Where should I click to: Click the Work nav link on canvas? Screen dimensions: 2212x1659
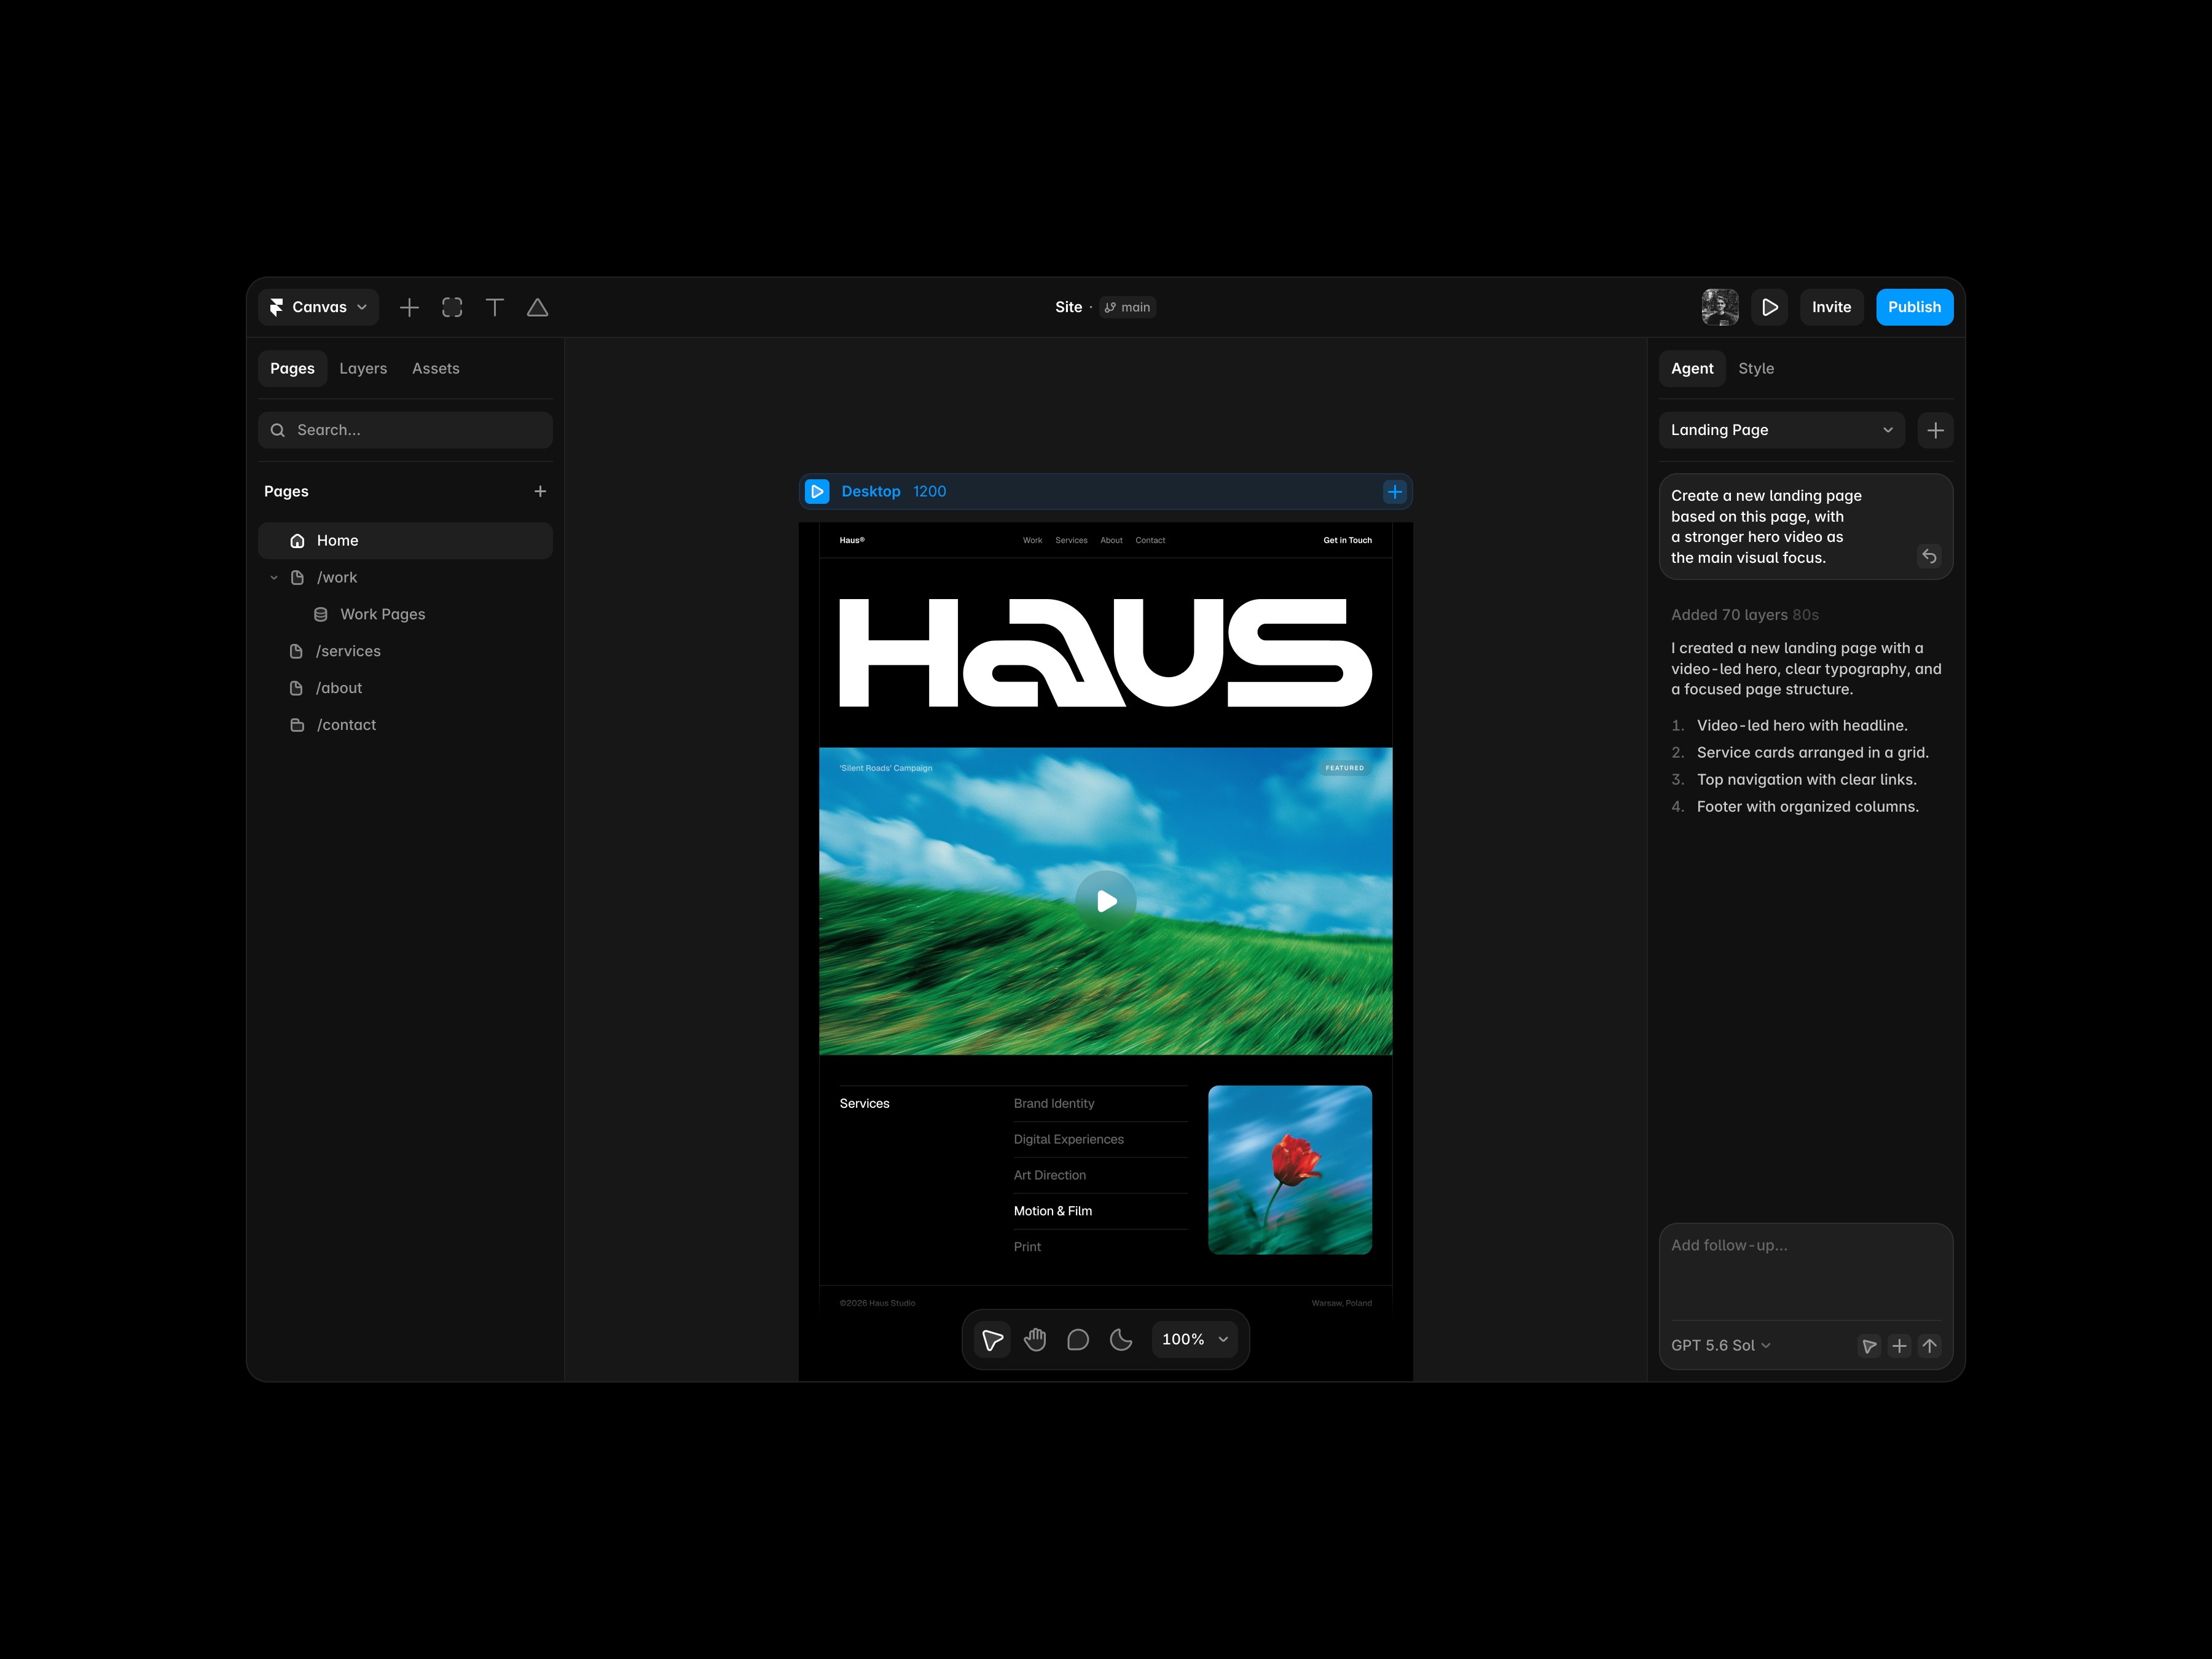coord(1032,540)
